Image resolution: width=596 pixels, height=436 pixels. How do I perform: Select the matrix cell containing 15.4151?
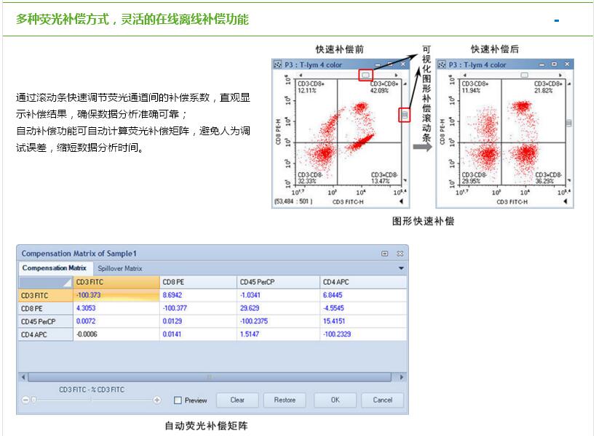[x=363, y=321]
